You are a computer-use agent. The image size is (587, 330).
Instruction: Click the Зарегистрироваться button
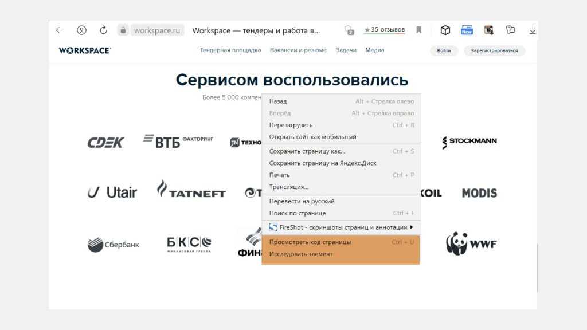[495, 50]
